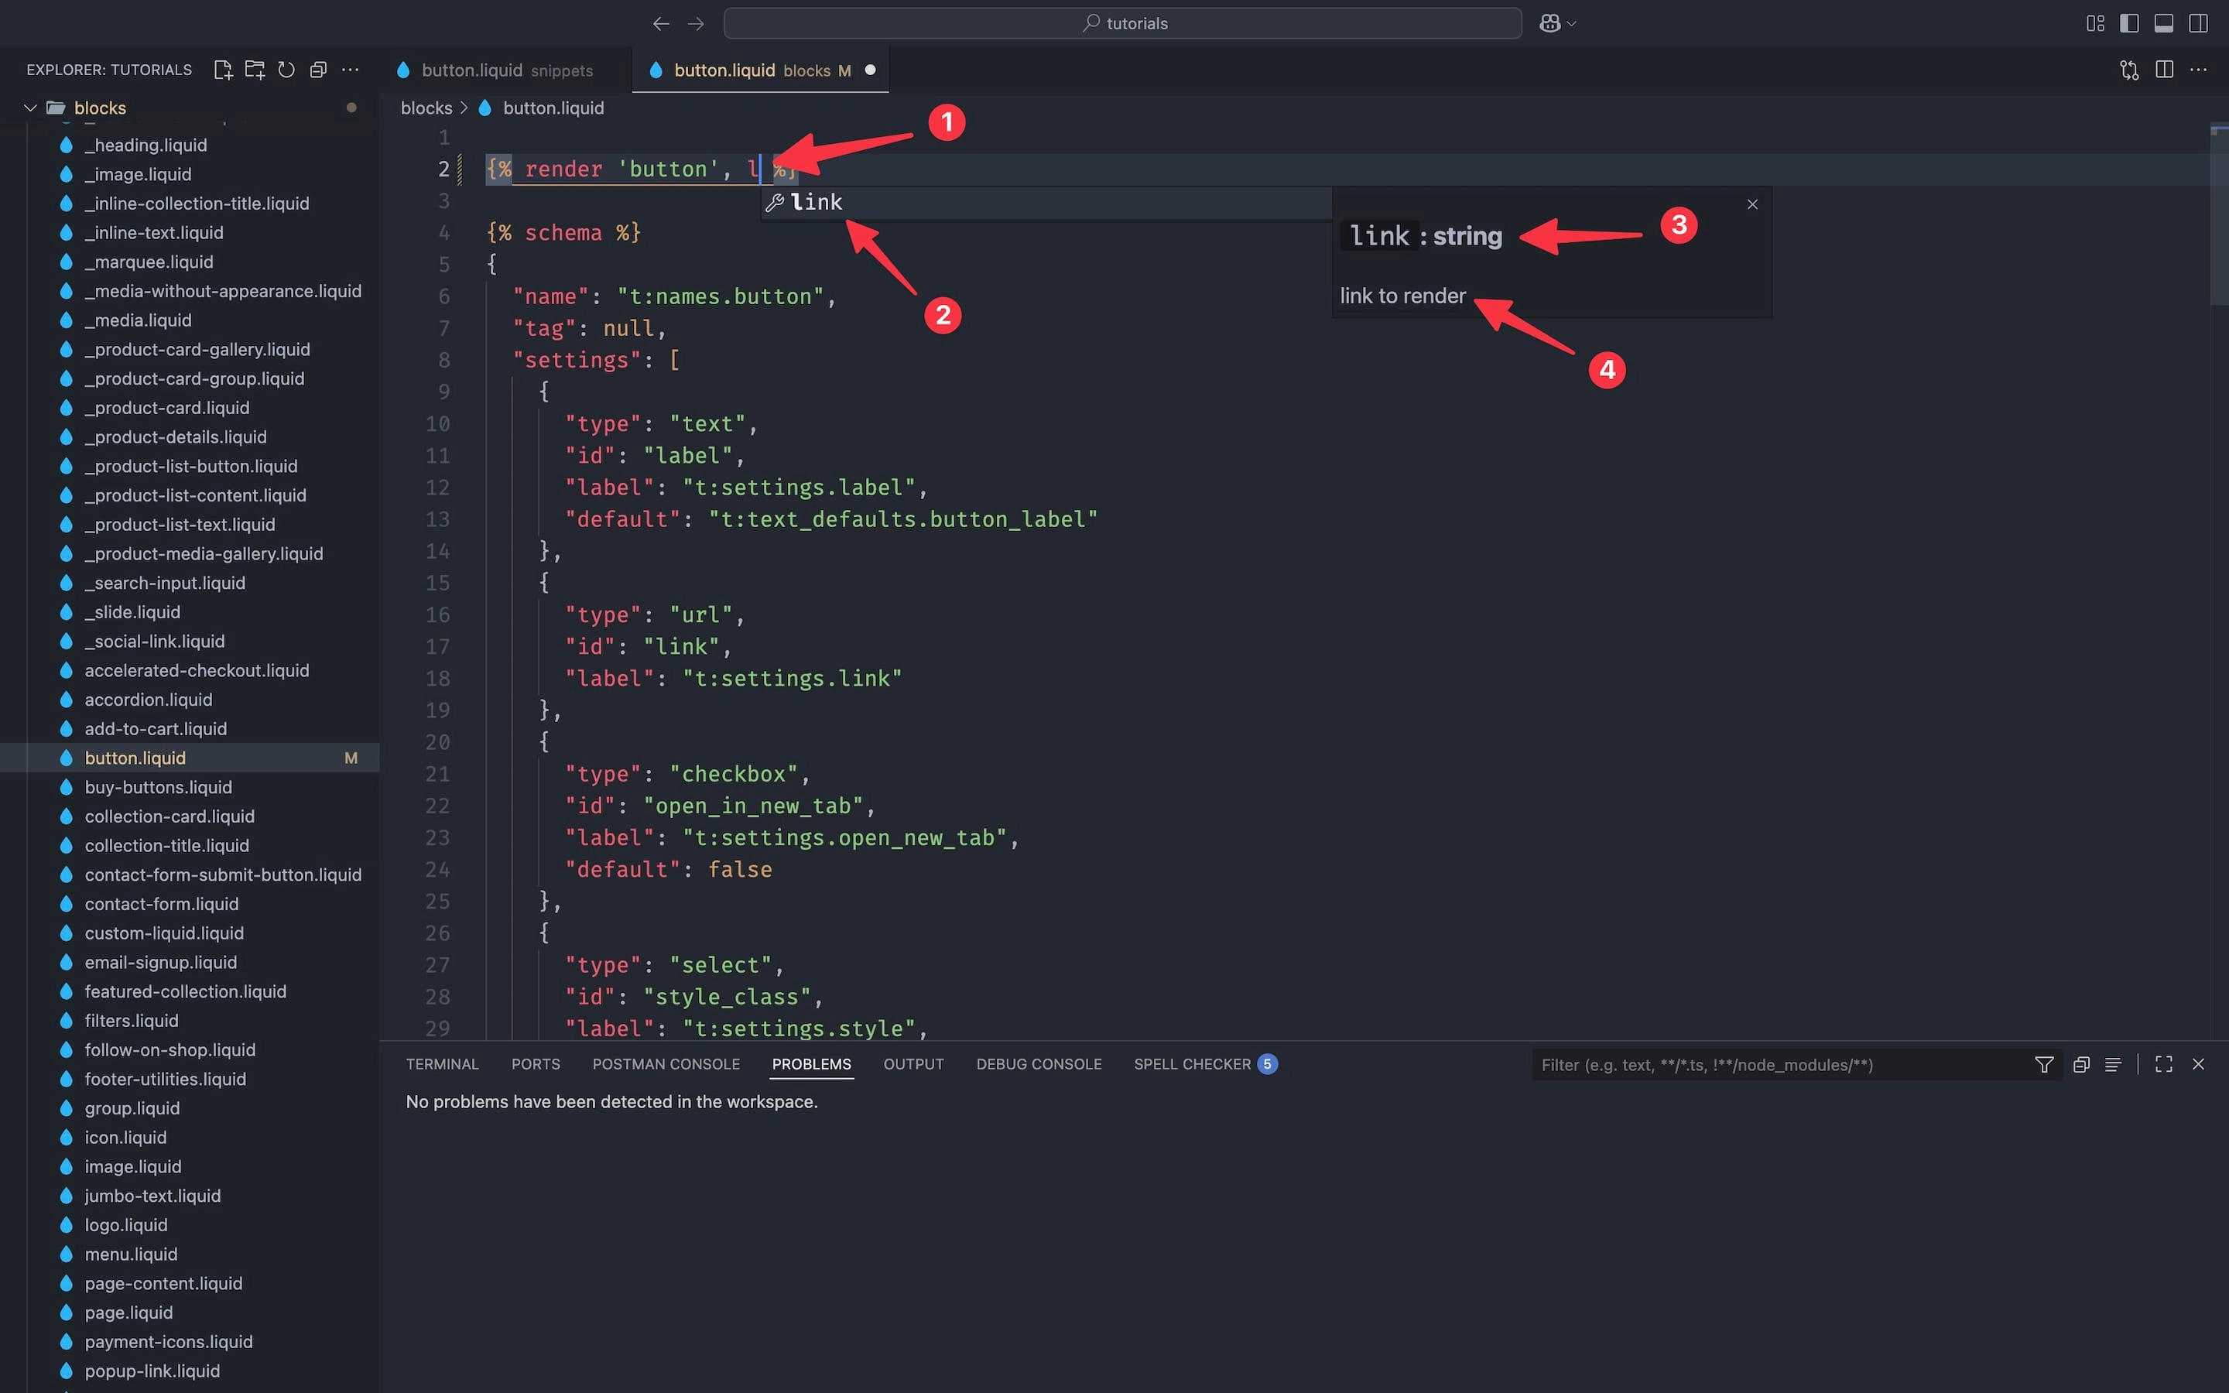Close the bottom panel
This screenshot has width=2229, height=1393.
tap(2199, 1065)
